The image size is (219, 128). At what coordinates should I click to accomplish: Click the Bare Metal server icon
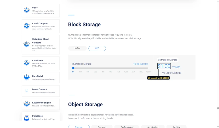point(27,77)
